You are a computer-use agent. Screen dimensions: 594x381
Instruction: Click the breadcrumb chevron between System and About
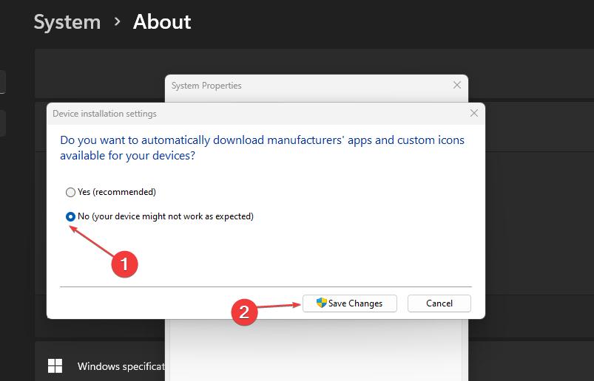click(117, 22)
